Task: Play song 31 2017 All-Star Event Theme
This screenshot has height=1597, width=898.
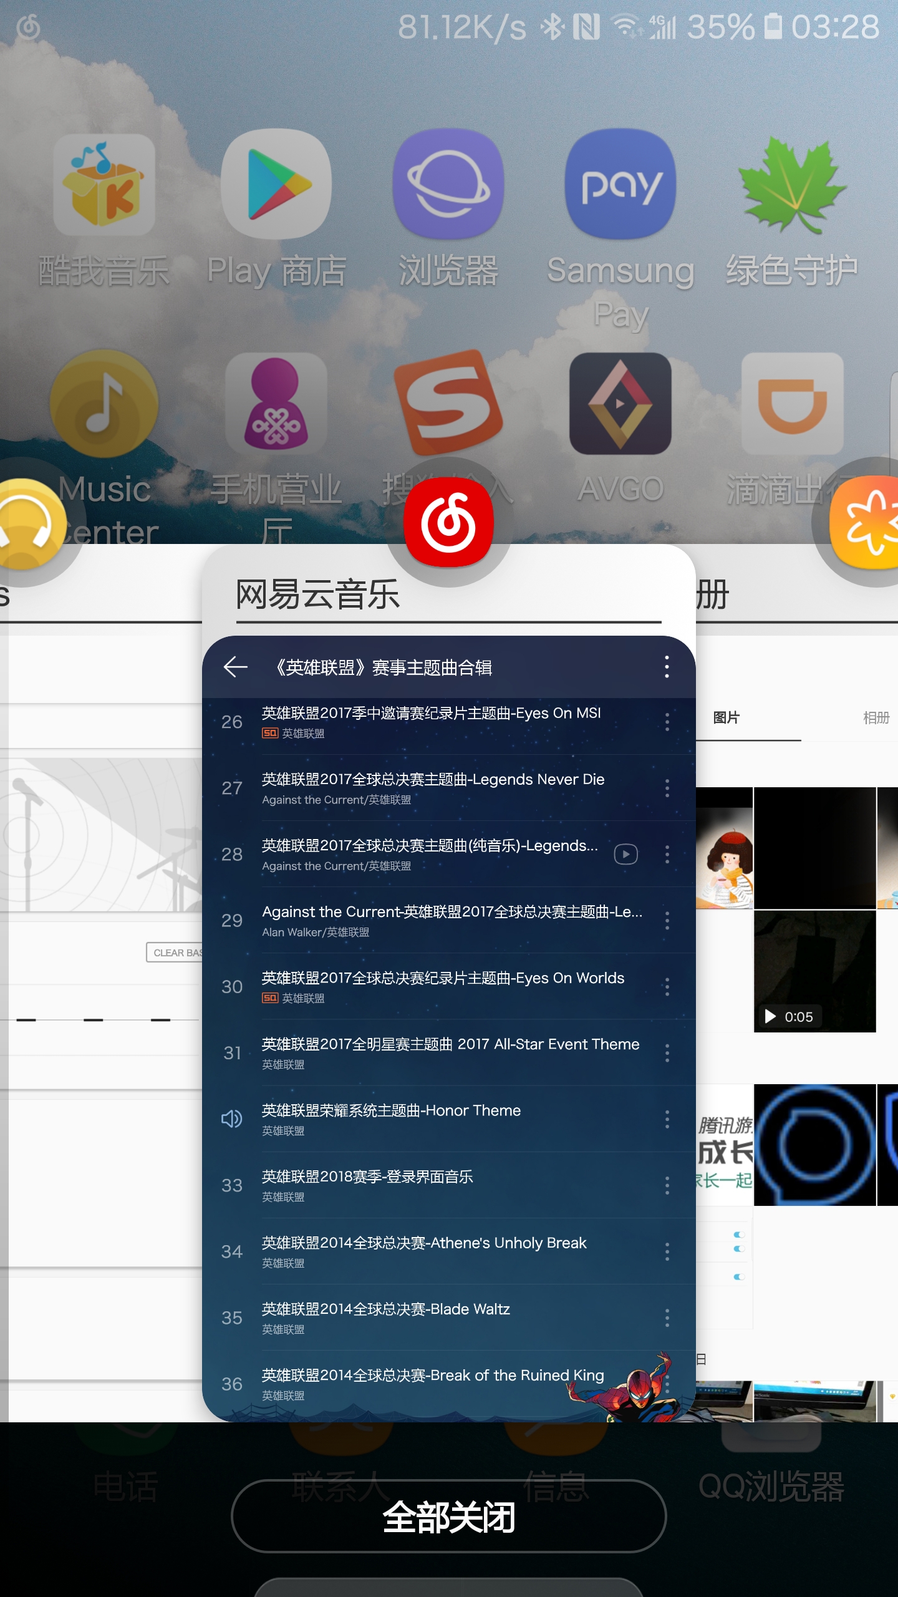Action: click(x=448, y=1053)
